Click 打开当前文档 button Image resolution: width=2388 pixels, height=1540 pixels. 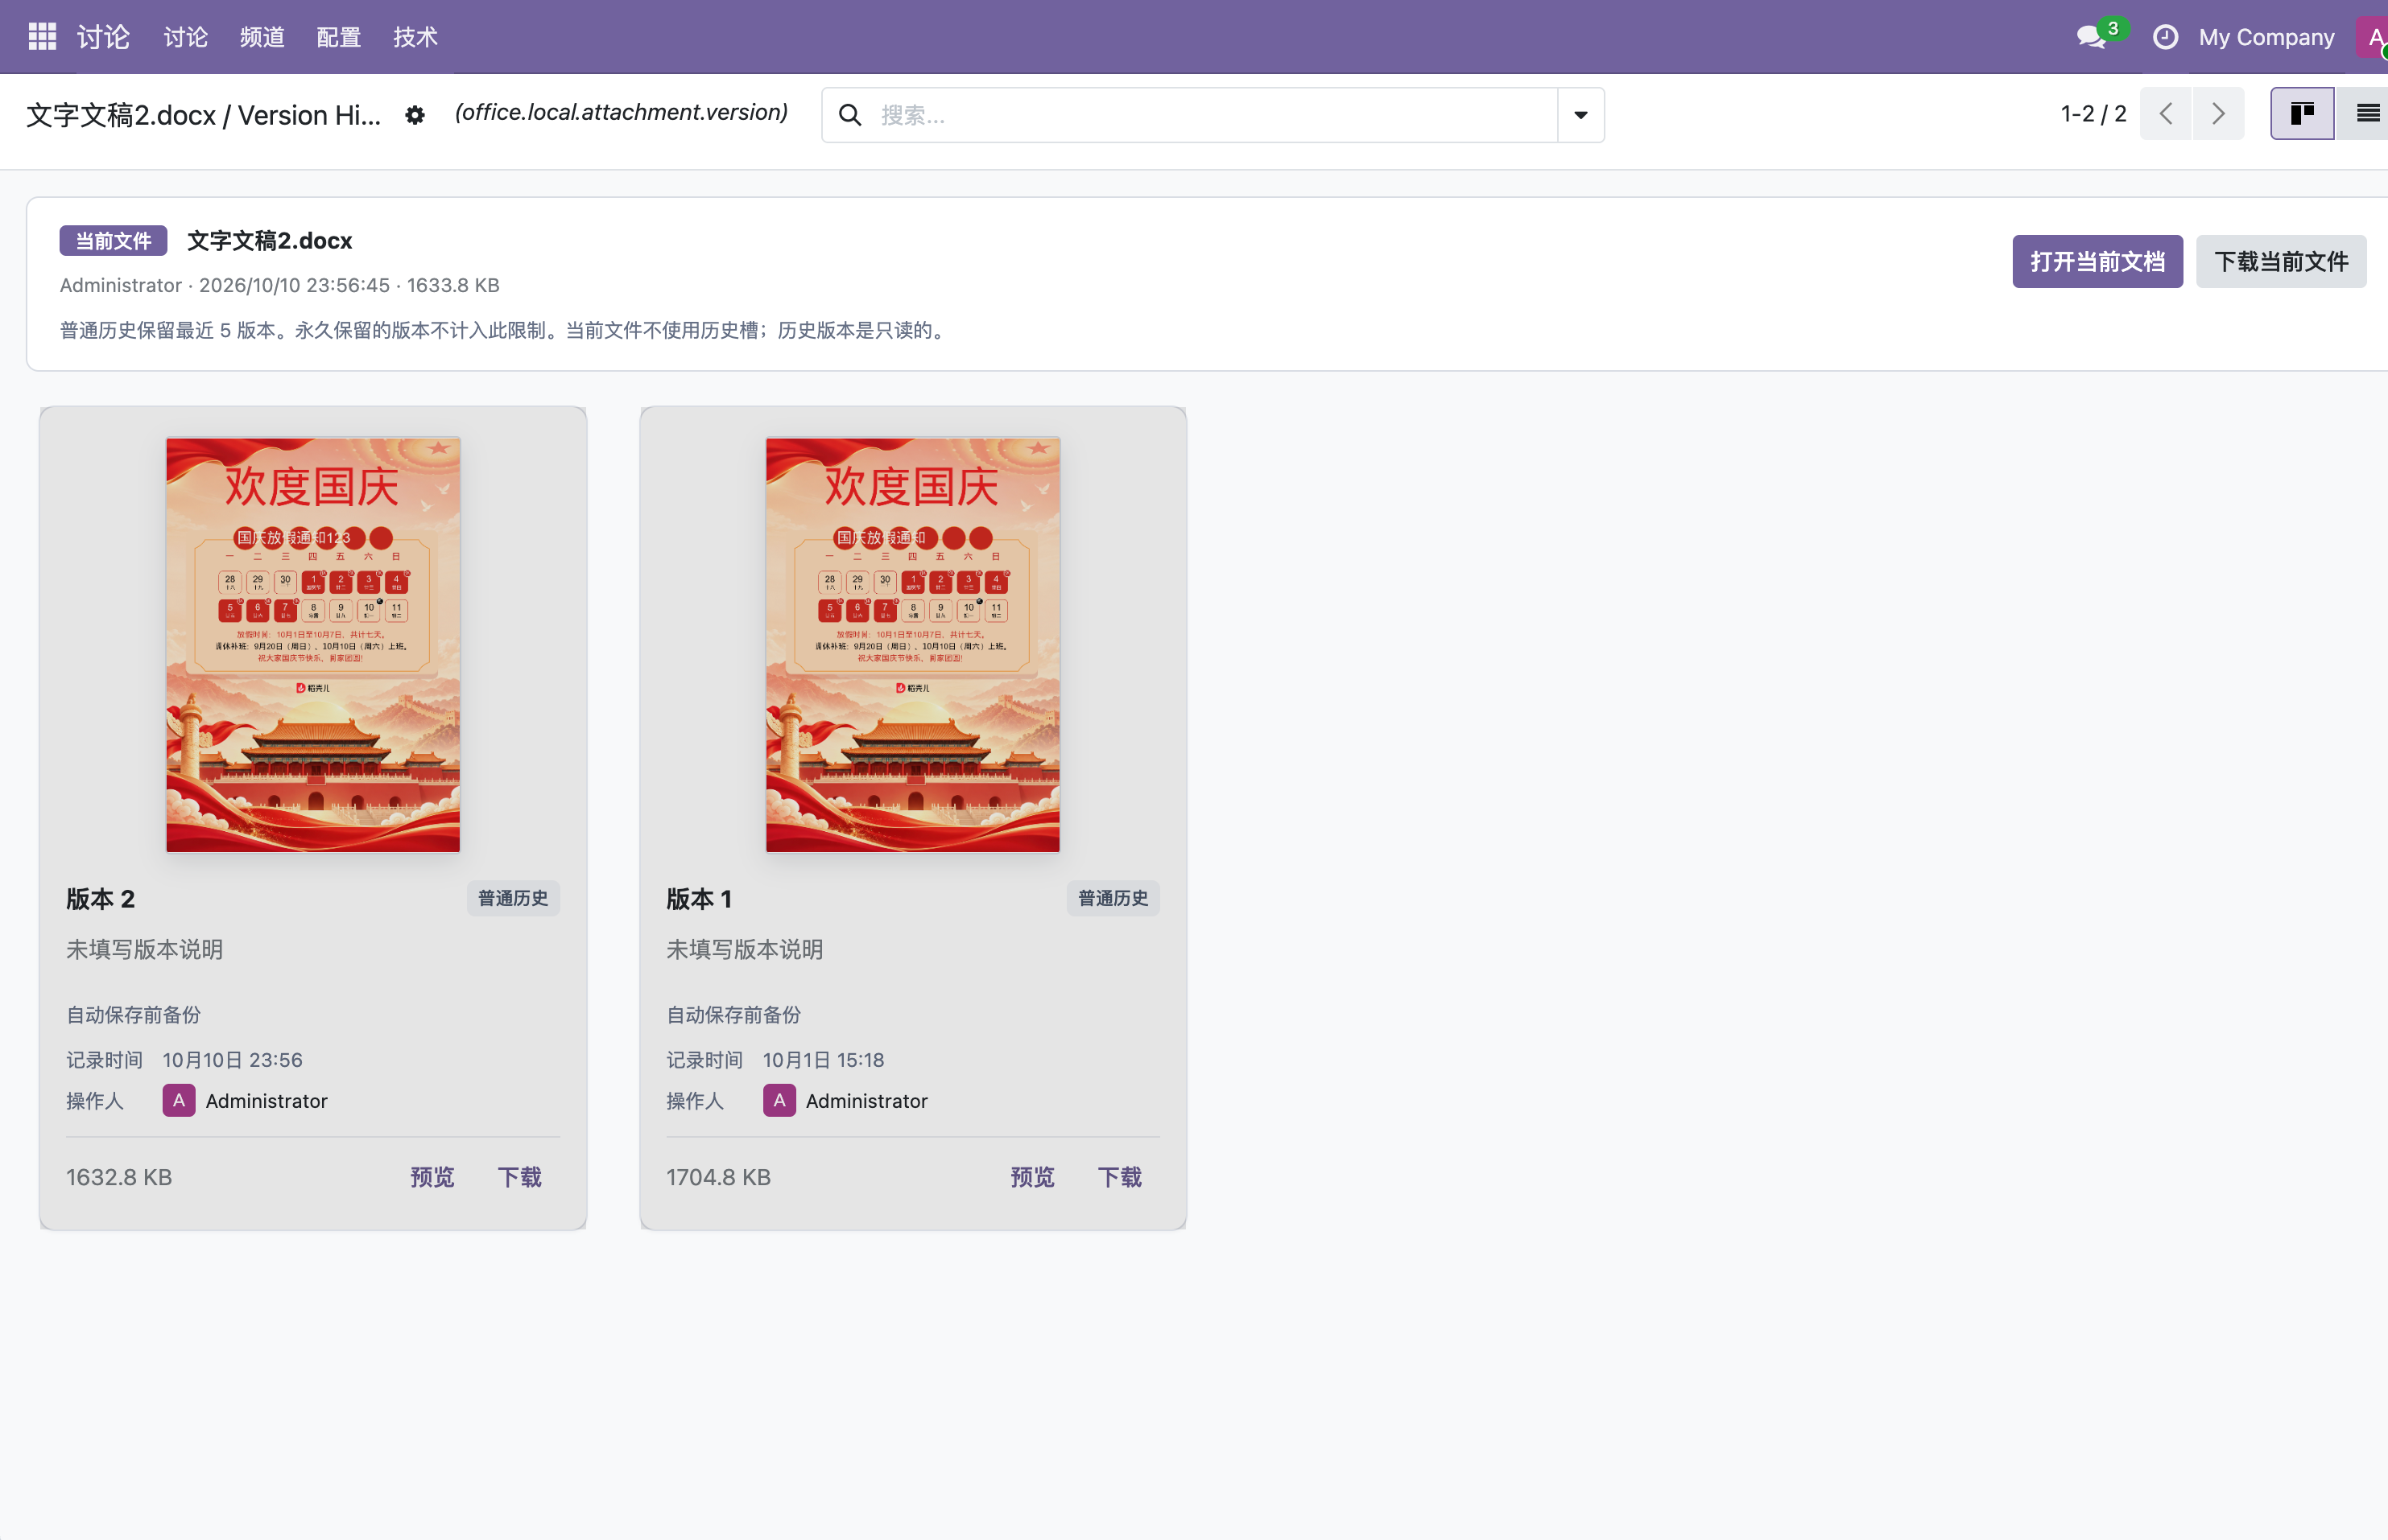(2097, 262)
